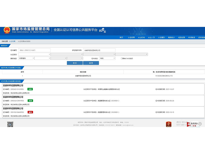This screenshot has height=154, width=205.
Task: Open the QR code image in footer
Action: [10, 124]
